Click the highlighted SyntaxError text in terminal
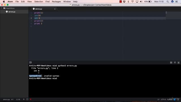The width and height of the screenshot is (181, 102). [35, 76]
